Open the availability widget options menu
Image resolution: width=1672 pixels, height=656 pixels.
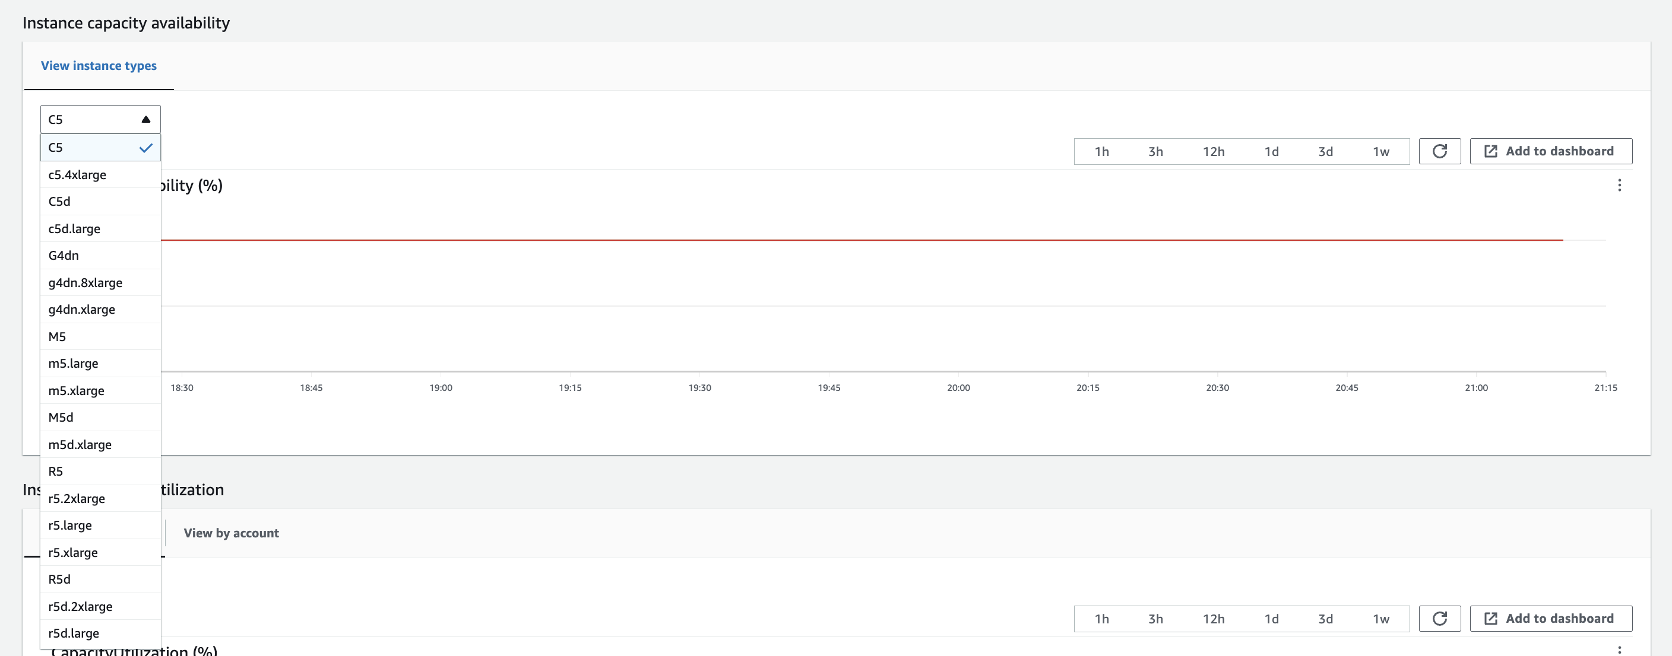click(1619, 186)
